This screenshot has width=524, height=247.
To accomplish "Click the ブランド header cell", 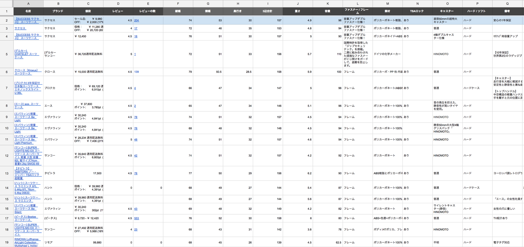I will 58,11.
